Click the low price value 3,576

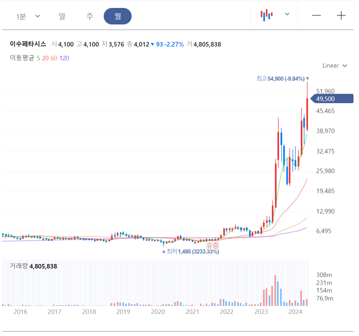pos(116,44)
